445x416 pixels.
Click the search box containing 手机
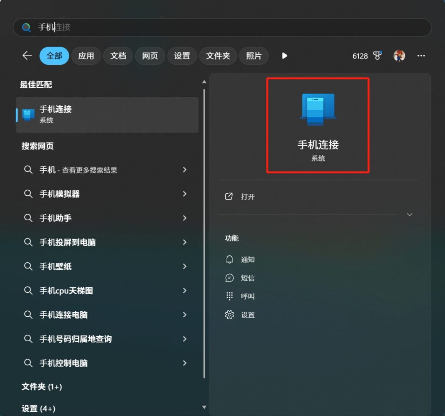[222, 27]
